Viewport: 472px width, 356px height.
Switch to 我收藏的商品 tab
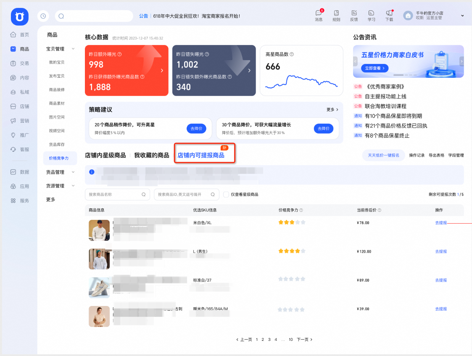click(x=151, y=155)
